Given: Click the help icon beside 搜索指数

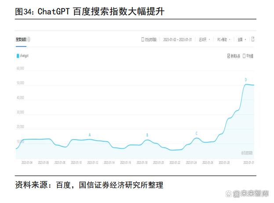Looking at the screenshot, I should tap(29, 40).
